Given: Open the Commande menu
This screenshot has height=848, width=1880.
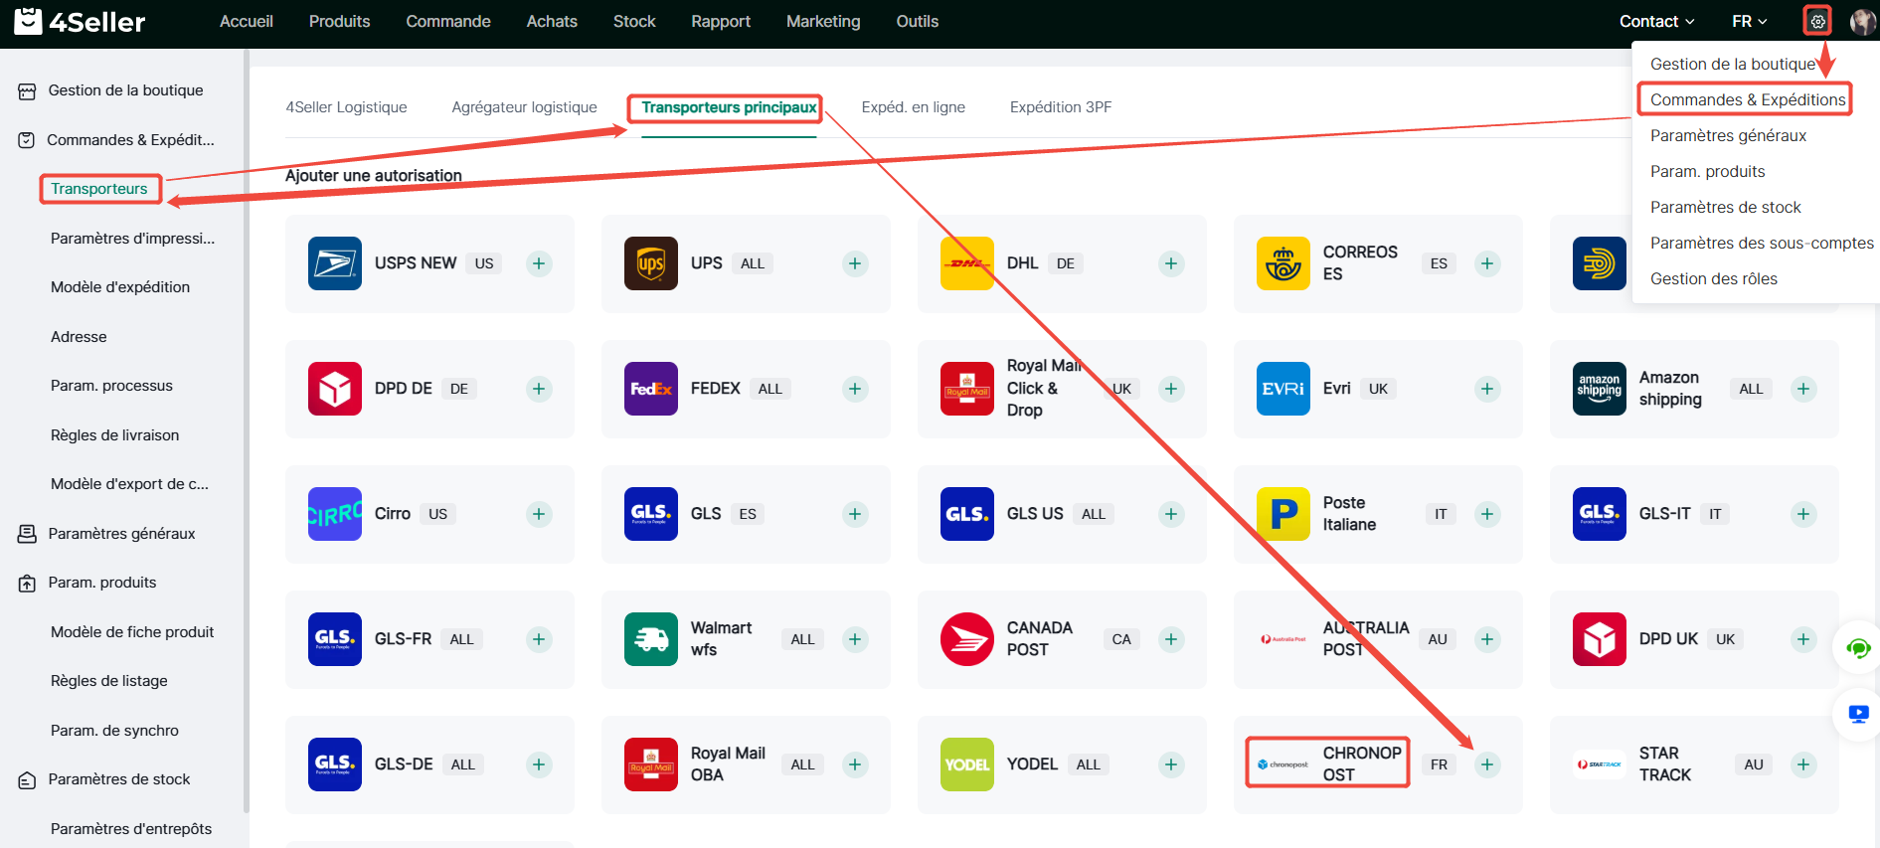Looking at the screenshot, I should click(x=448, y=21).
